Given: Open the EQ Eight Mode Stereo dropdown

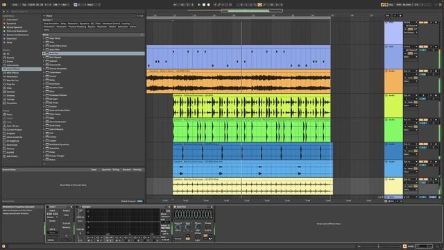Looking at the screenshot, I should pyautogui.click(x=165, y=216).
